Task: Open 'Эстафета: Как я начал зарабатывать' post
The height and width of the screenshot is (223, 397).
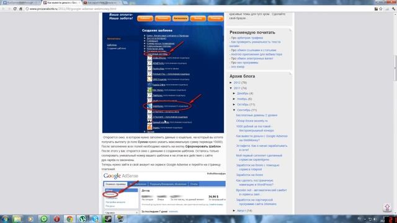Action: pos(262,147)
